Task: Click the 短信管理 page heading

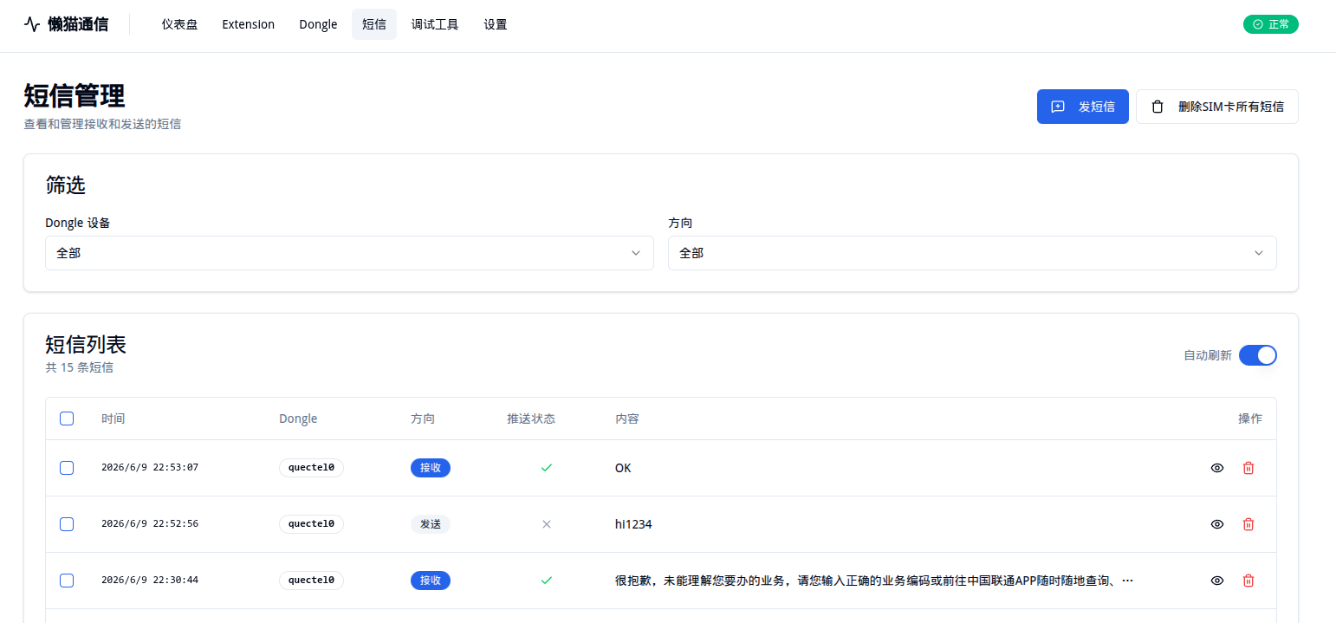Action: coord(75,95)
